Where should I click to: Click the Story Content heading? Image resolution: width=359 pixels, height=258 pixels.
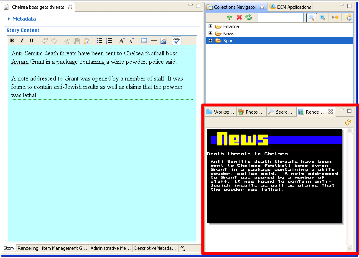[x=23, y=30]
